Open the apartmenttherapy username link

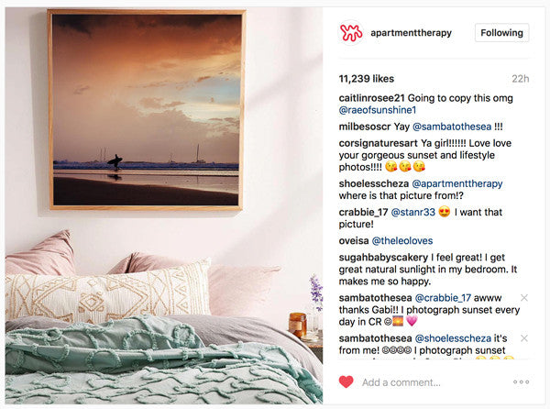coord(411,33)
